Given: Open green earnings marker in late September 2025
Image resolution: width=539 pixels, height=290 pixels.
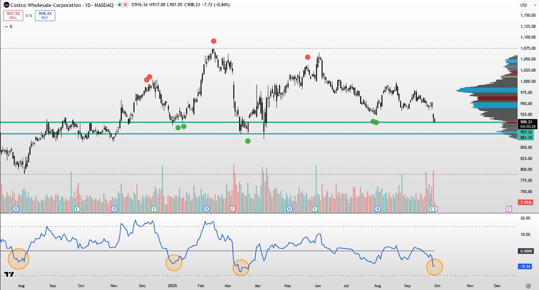Looking at the screenshot, I should (x=432, y=209).
